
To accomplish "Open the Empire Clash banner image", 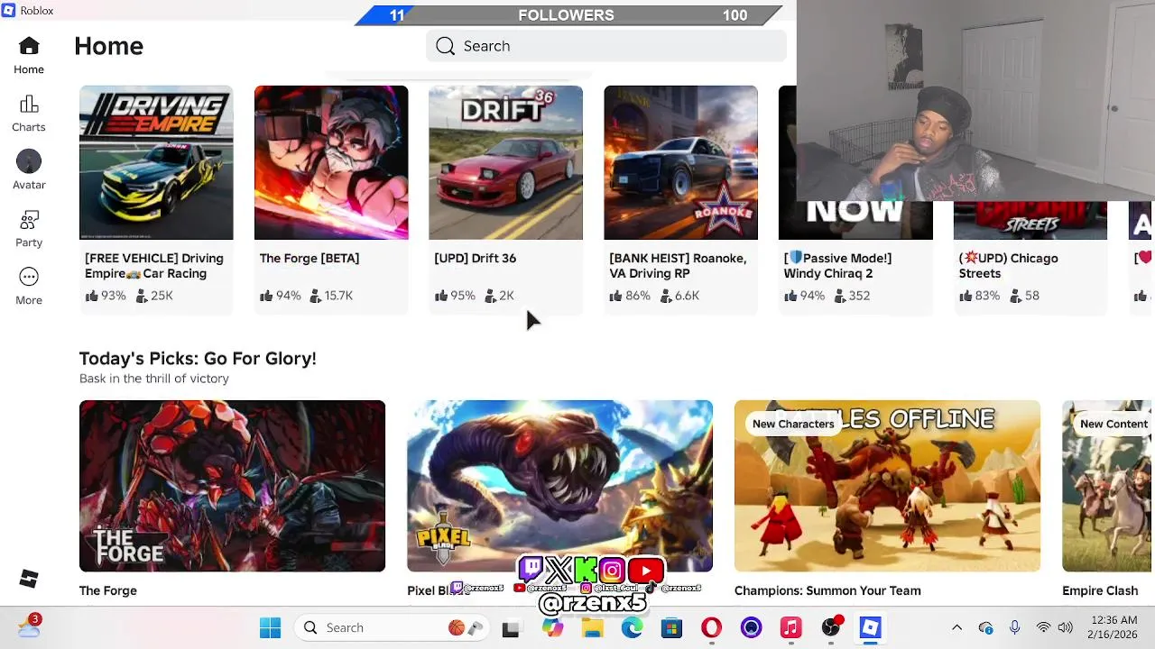I will click(x=1107, y=486).
